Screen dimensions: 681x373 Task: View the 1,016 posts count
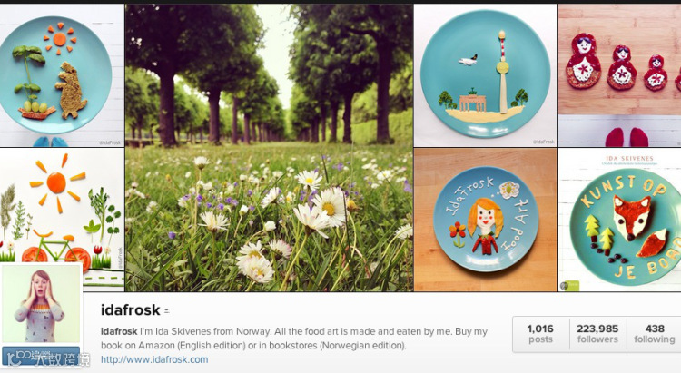[x=540, y=333]
